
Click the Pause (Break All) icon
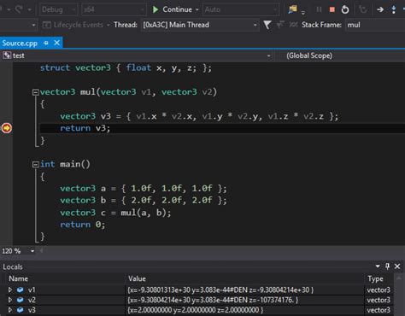click(x=319, y=9)
